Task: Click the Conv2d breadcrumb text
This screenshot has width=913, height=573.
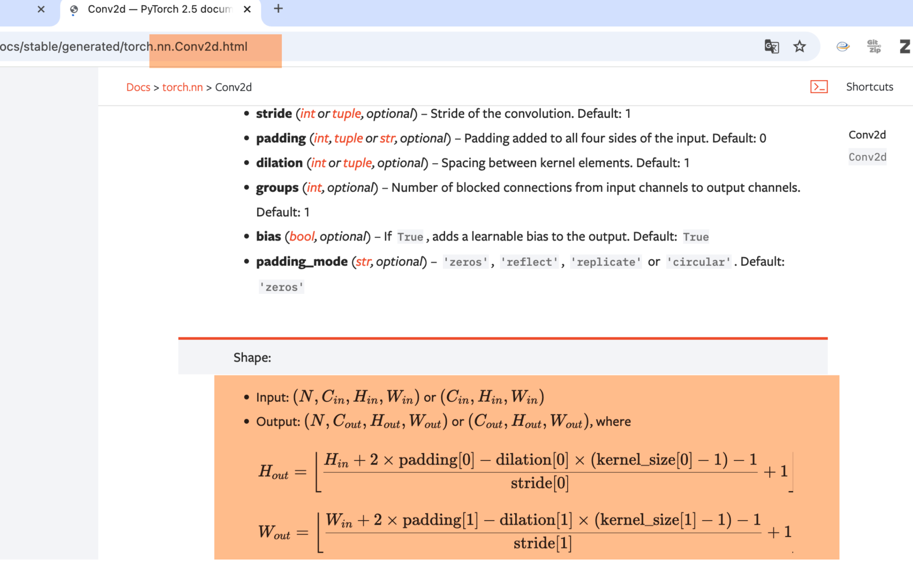Action: tap(233, 87)
